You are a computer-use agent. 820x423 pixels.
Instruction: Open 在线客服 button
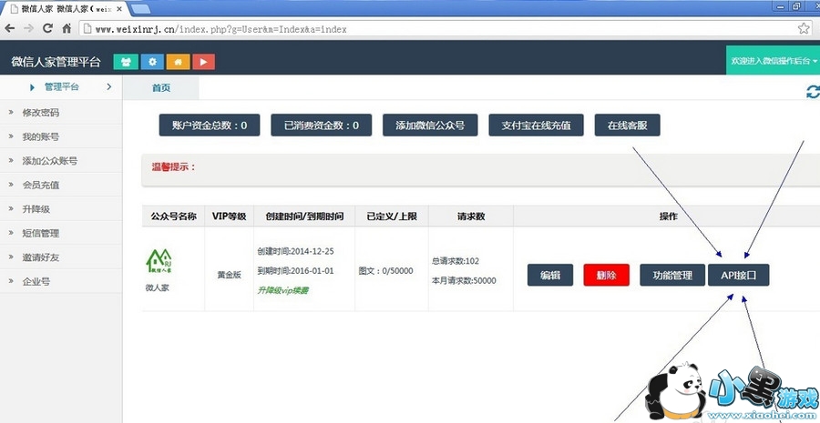tap(627, 126)
